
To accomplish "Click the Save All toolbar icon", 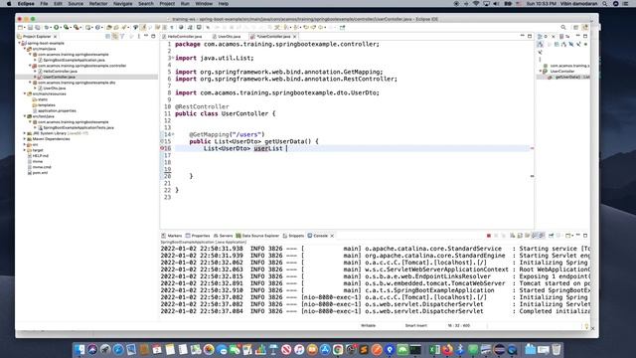I will pos(38,27).
